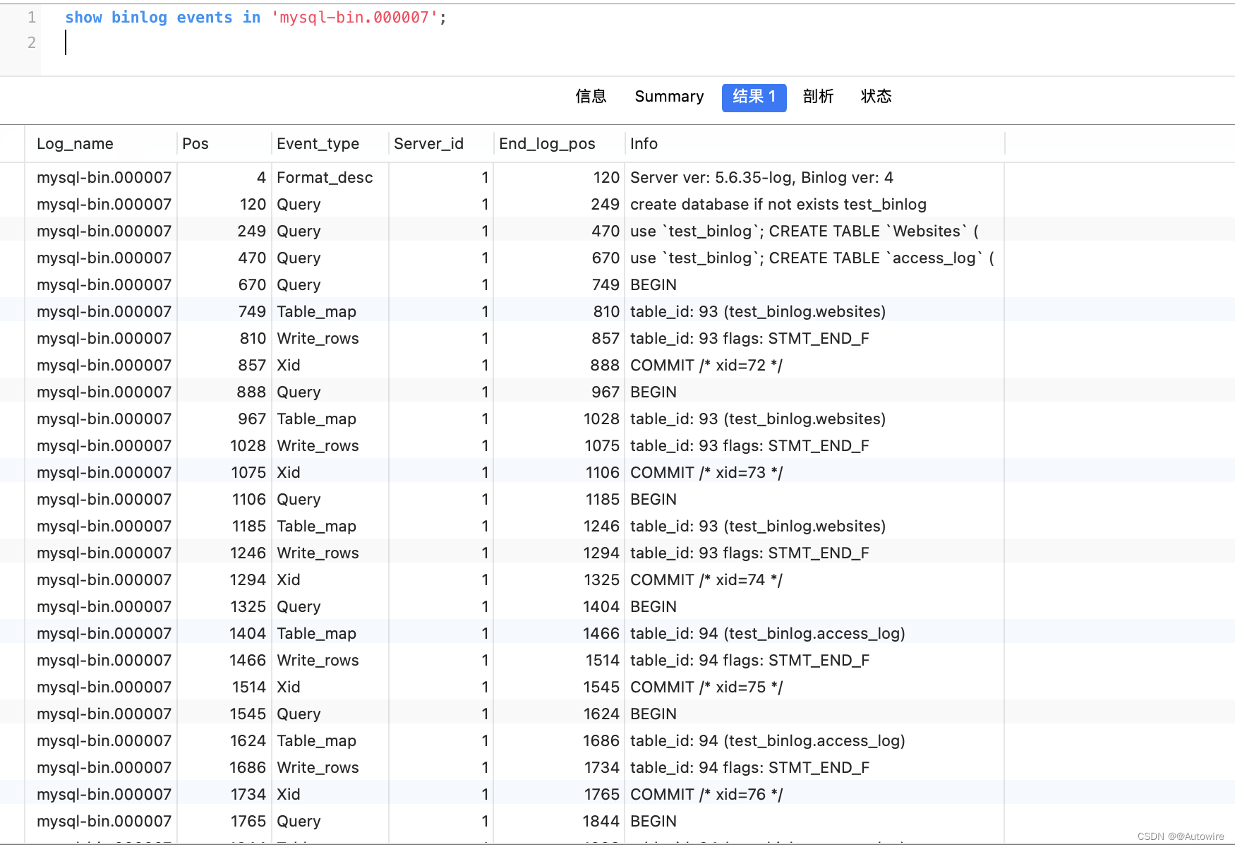The width and height of the screenshot is (1235, 847).
Task: Click the Info column header
Action: pos(814,144)
